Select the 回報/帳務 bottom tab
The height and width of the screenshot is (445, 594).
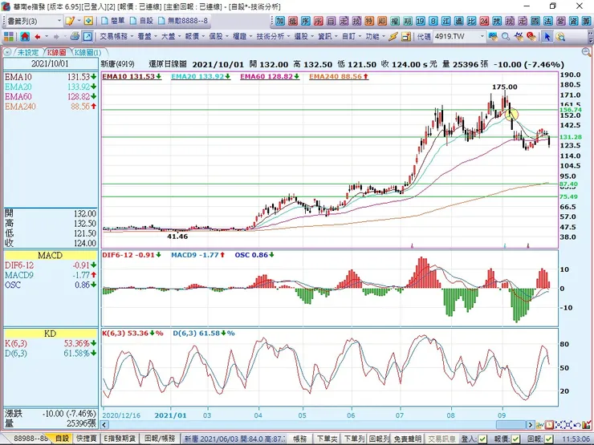click(160, 439)
